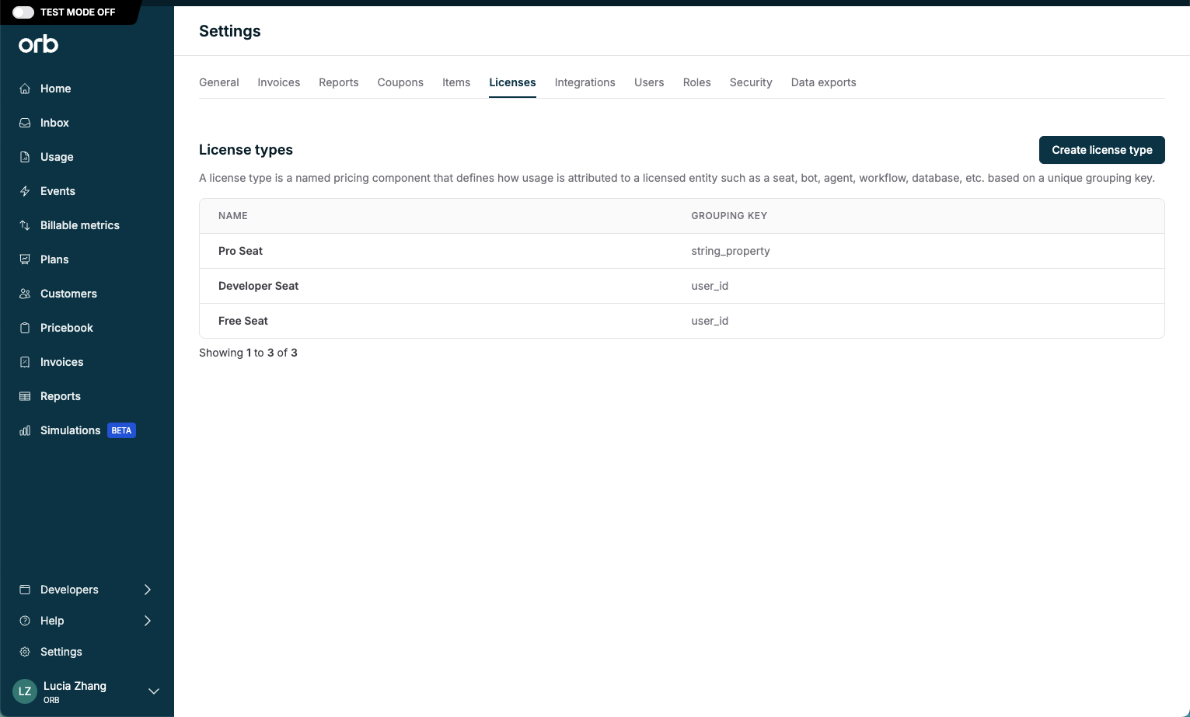1190x717 pixels.
Task: Open the Developer Seat license row
Action: 682,286
